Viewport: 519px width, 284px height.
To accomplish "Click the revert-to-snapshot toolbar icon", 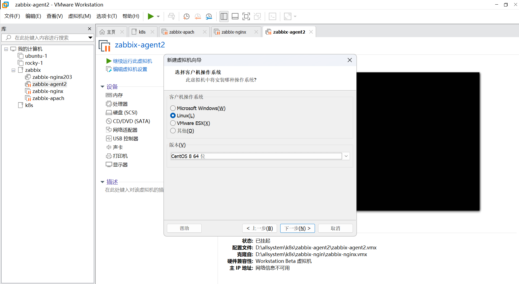I will [198, 17].
